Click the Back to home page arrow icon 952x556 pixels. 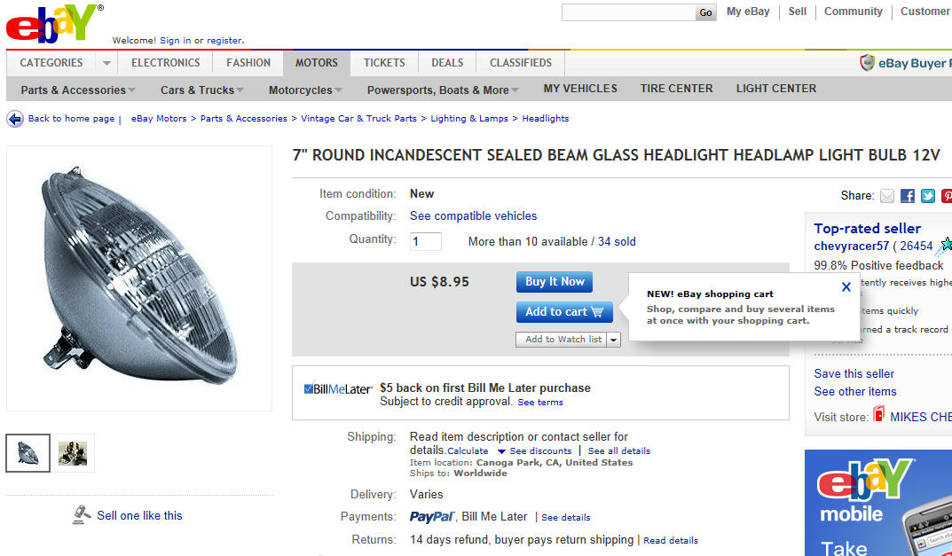(x=15, y=119)
